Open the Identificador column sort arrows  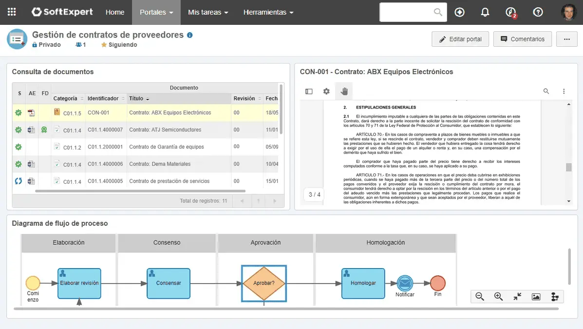[123, 98]
